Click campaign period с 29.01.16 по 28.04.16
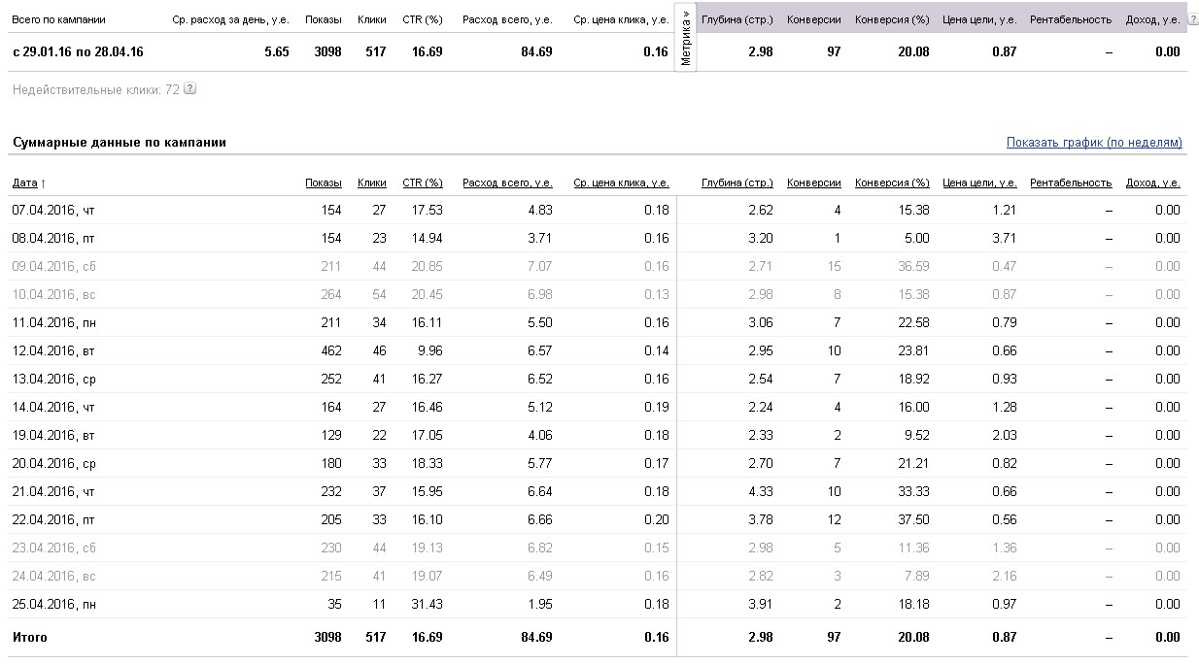 (x=77, y=51)
